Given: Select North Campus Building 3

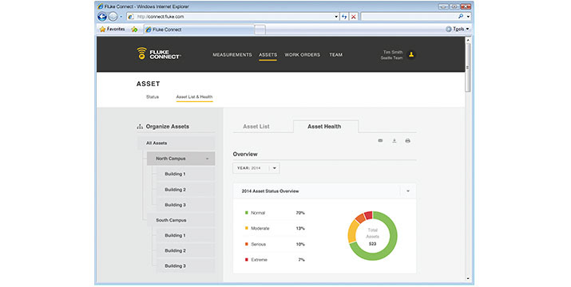Looking at the screenshot, I should click(185, 205).
